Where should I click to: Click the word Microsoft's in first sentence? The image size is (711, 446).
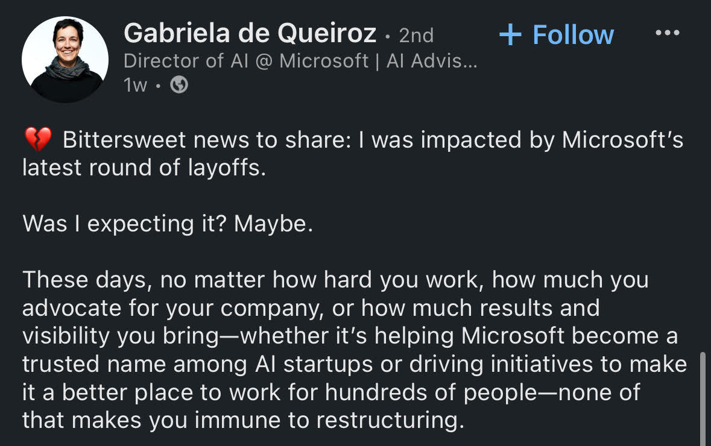[x=622, y=140]
